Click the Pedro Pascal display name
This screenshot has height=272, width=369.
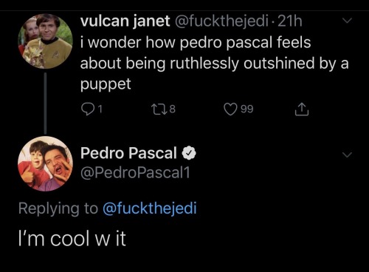128,153
